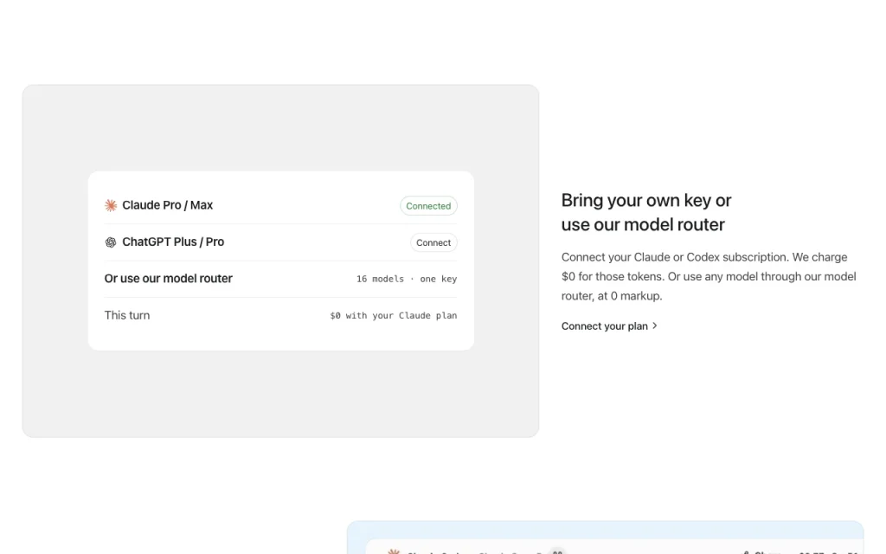Connect the ChatGPT Plus / Pro plan
886x554 pixels.
click(433, 242)
